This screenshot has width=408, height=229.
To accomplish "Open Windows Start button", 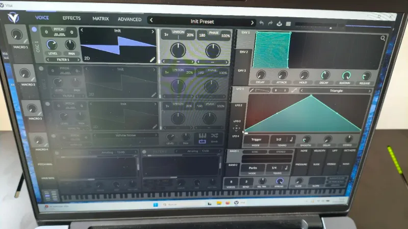I will coord(156,205).
